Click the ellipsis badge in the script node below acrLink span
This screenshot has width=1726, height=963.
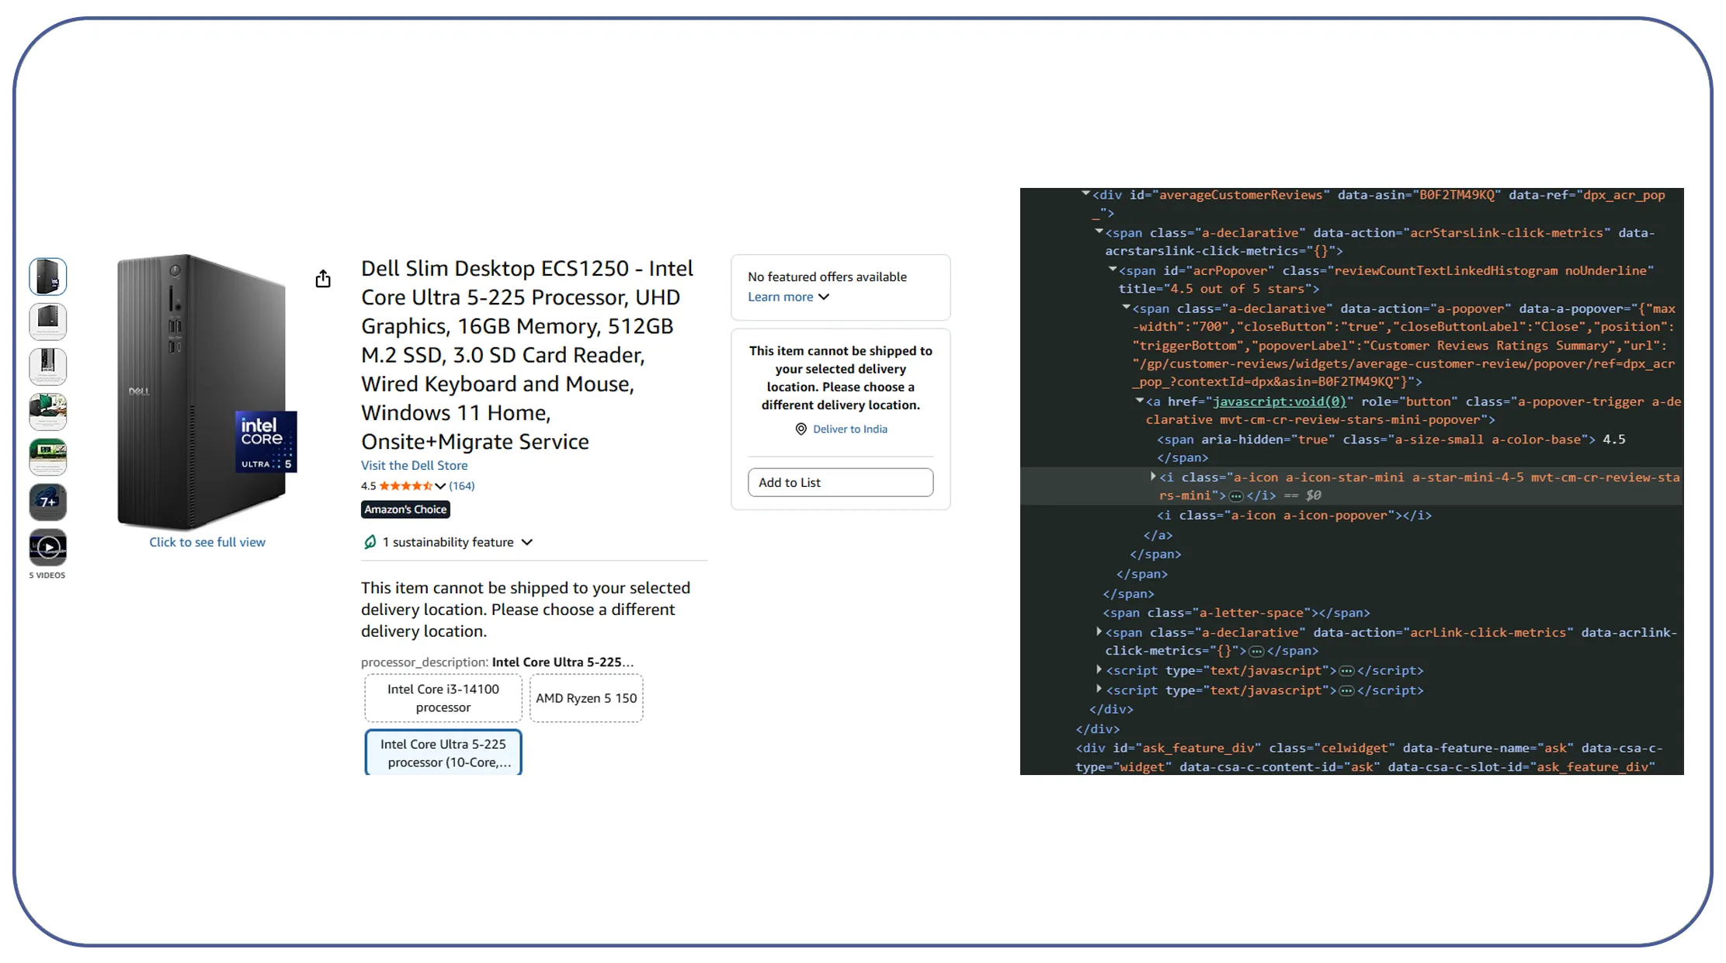[1347, 671]
